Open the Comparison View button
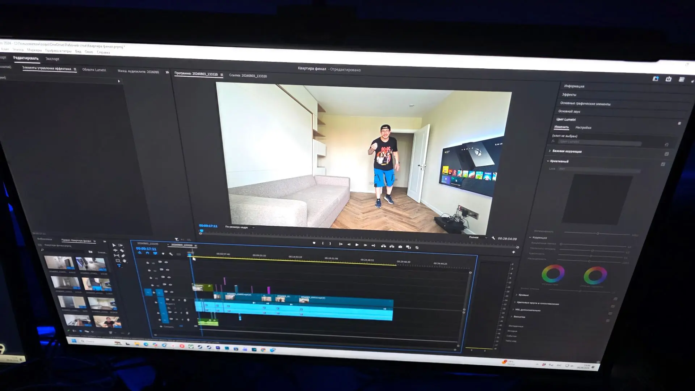Screen dimensions: 695x391 (408, 247)
